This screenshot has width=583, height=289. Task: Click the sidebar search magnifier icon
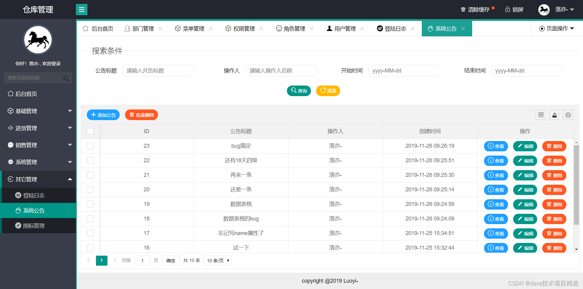pos(66,78)
